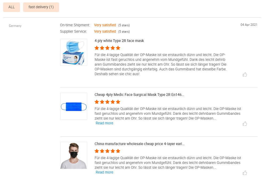Click On-time Shipment Very satisfied rating

click(105, 25)
